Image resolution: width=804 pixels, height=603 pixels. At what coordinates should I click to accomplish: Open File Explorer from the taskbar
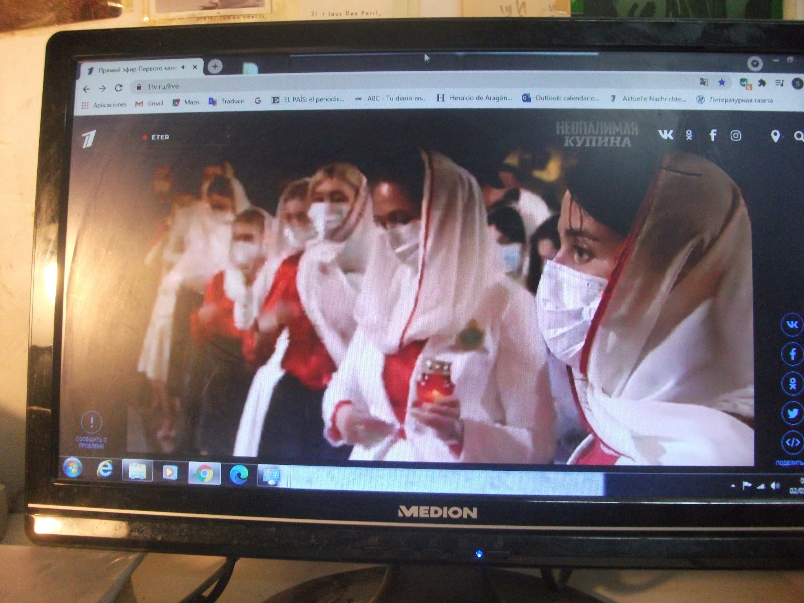[x=137, y=470]
